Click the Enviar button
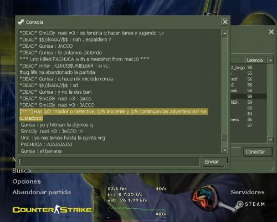The width and height of the screenshot is (277, 222). (215, 162)
